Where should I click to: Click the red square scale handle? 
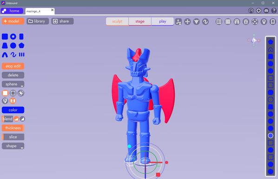click(x=158, y=175)
